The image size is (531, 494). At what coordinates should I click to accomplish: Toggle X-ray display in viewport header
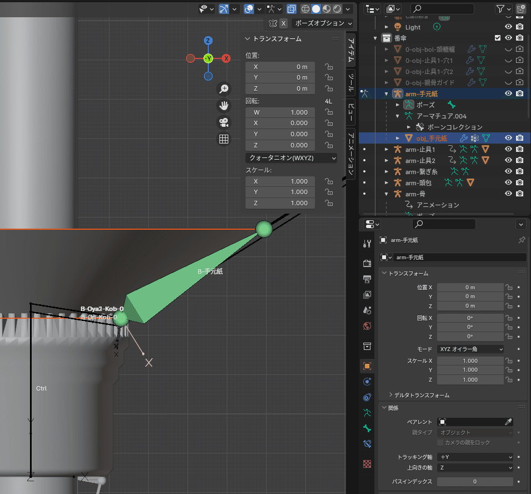[x=291, y=9]
